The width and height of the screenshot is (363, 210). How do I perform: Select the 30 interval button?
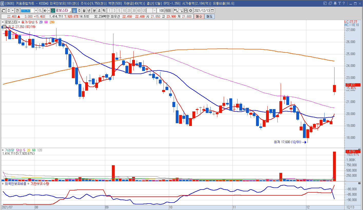point(134,10)
